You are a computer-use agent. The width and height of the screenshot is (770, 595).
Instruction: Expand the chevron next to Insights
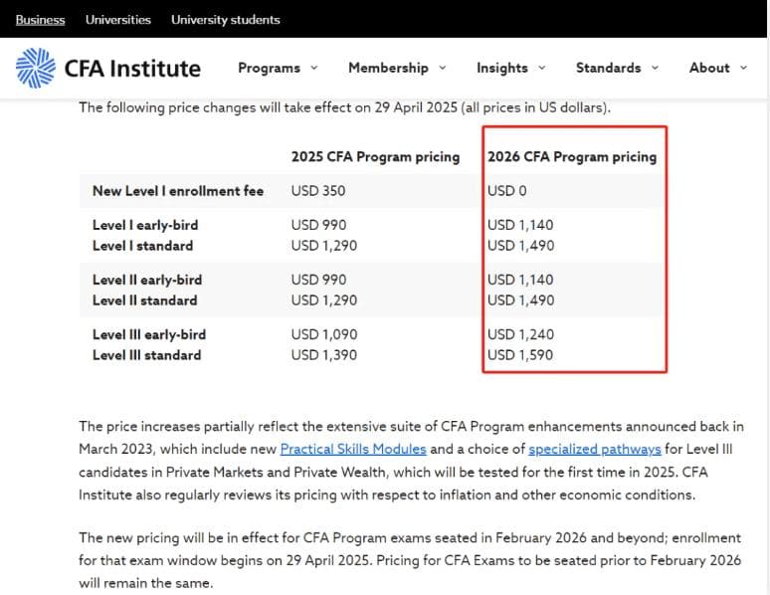point(542,68)
